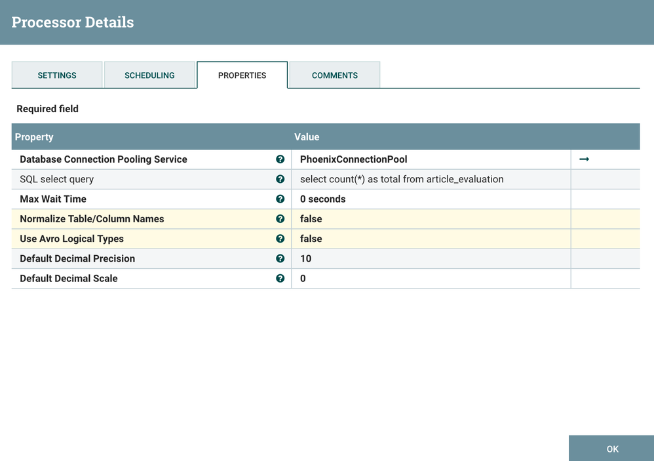Open the Scheduling tab
The height and width of the screenshot is (461, 654).
[x=149, y=75]
